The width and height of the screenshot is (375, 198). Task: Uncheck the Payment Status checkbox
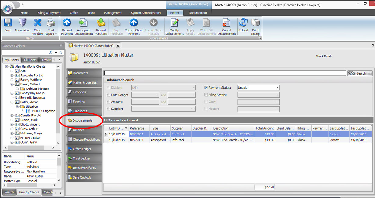[x=206, y=87]
